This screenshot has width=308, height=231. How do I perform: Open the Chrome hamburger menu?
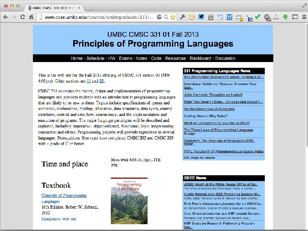(304, 17)
